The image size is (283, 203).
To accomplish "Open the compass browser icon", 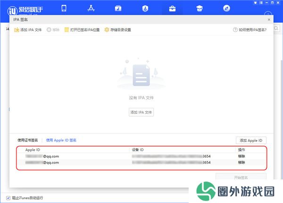I will click(226, 8).
